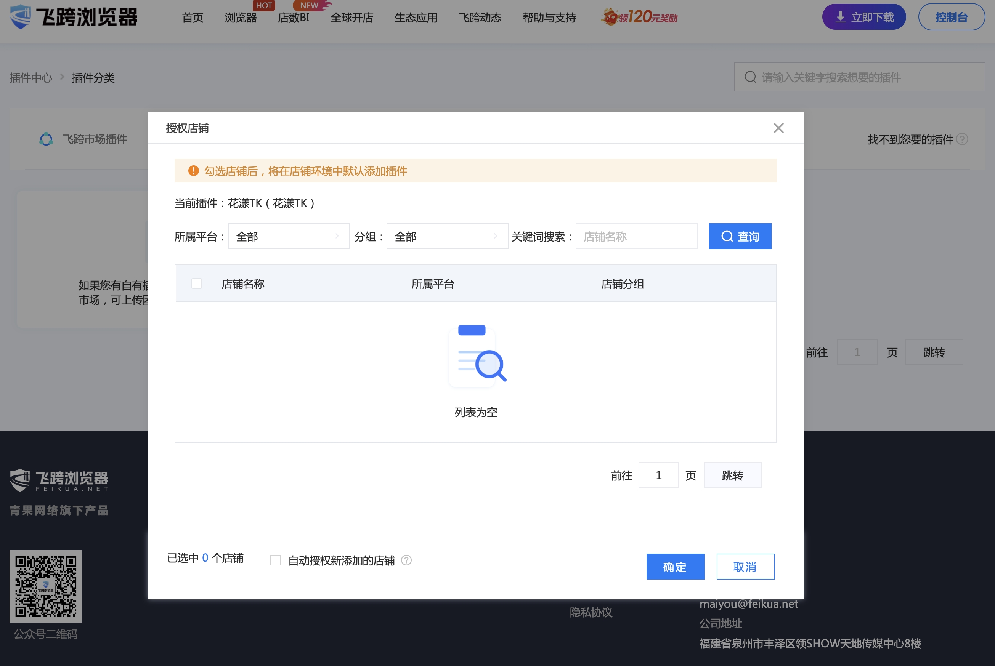Click the 120 yuan reward promo banner
The image size is (995, 666).
click(x=639, y=17)
